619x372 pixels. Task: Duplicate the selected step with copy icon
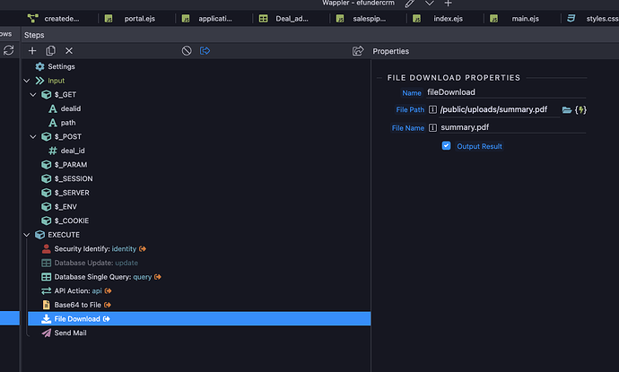click(x=50, y=51)
